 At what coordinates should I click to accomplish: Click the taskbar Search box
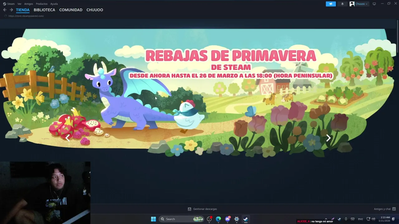tap(181, 219)
